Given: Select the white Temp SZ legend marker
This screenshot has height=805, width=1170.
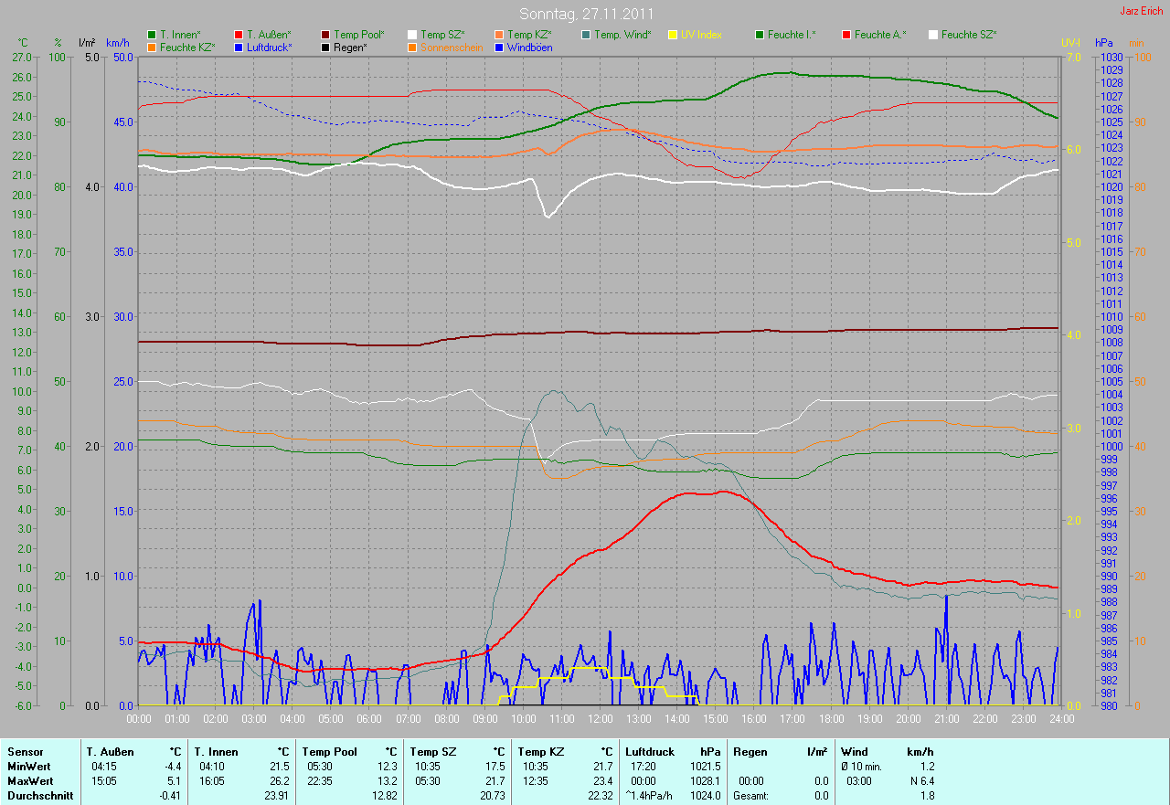Looking at the screenshot, I should tap(412, 35).
